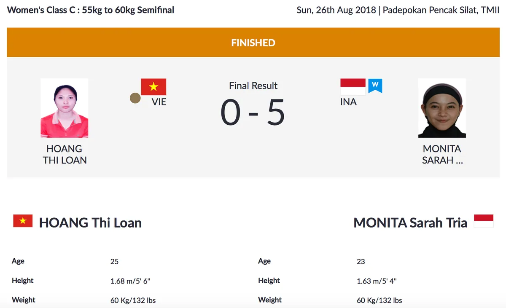506x308 pixels.
Task: Click the Final Result label
Action: click(253, 86)
